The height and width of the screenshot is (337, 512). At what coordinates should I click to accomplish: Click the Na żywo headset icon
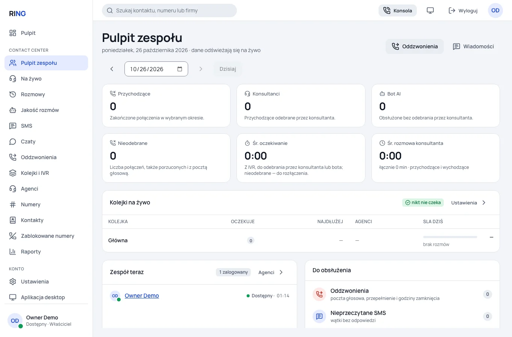click(13, 79)
